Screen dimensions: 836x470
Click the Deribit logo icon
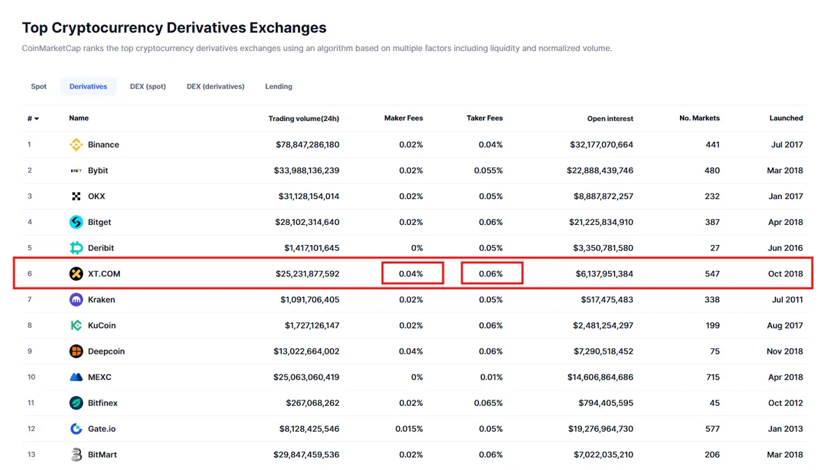coord(77,248)
